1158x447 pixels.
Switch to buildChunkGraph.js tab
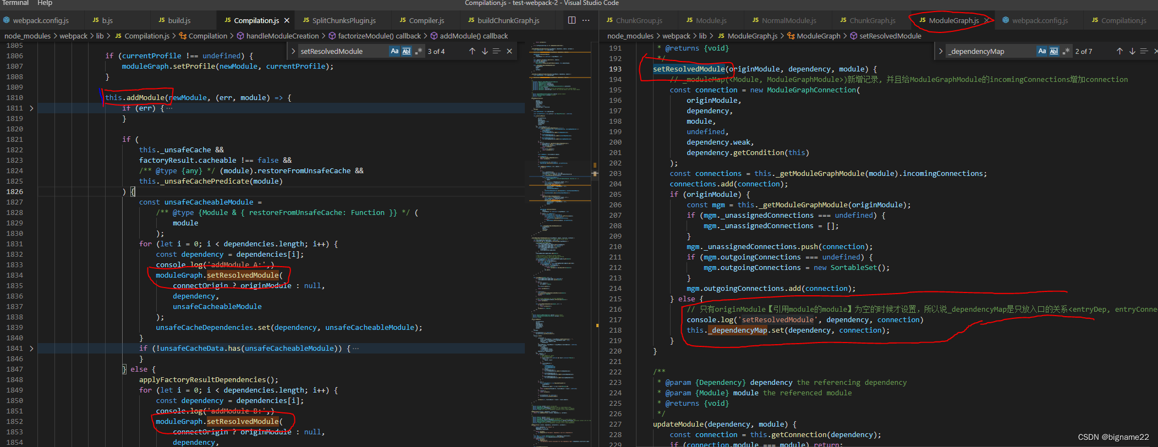(508, 20)
